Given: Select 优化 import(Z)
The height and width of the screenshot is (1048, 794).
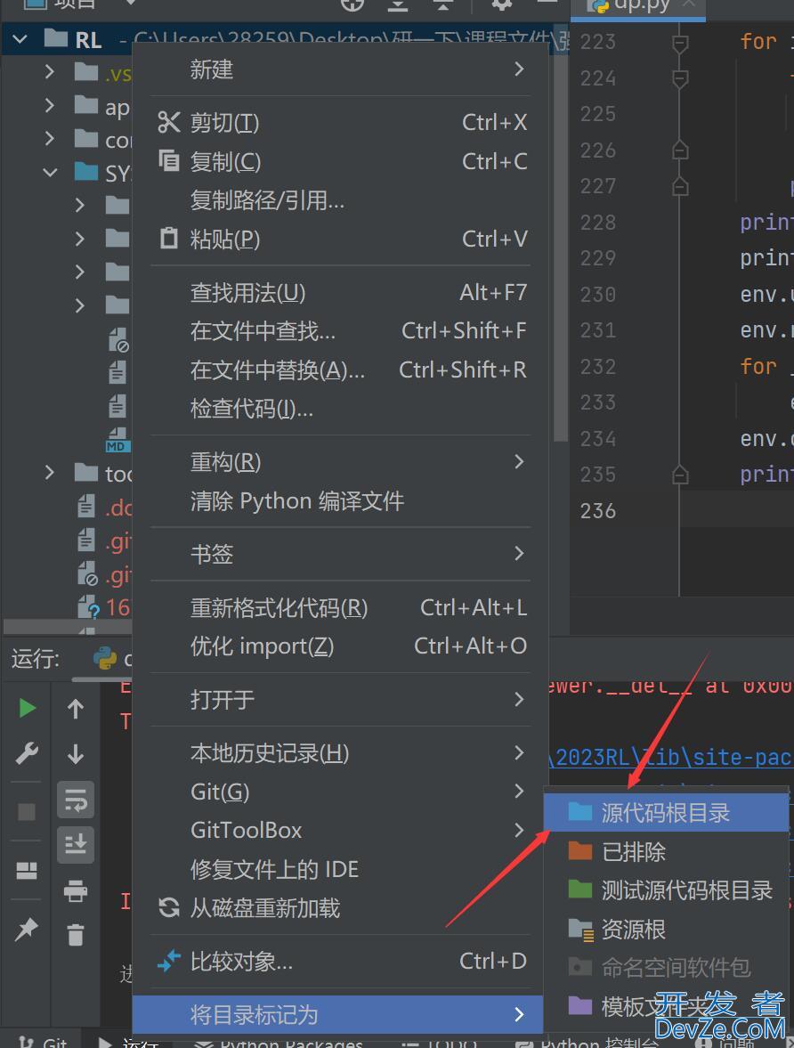Looking at the screenshot, I should (341, 646).
